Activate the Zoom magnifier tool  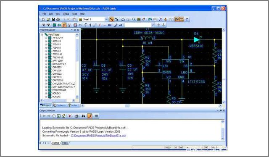click(x=134, y=19)
